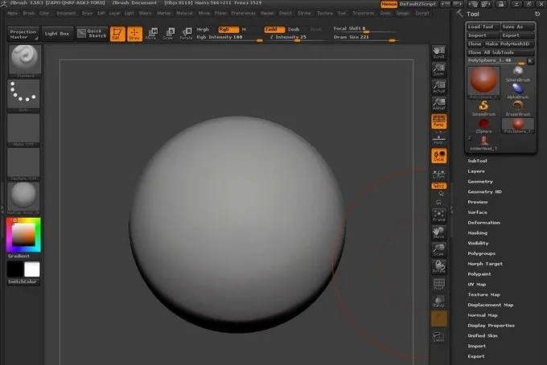
Task: Click the Projection Master button
Action: (x=23, y=34)
